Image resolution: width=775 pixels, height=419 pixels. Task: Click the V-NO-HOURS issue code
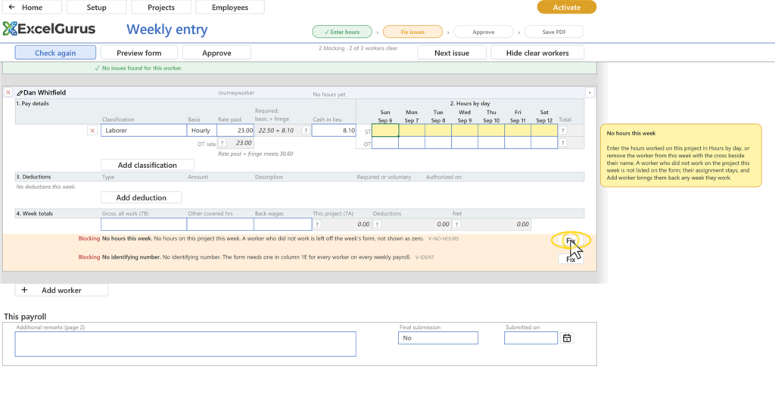444,239
